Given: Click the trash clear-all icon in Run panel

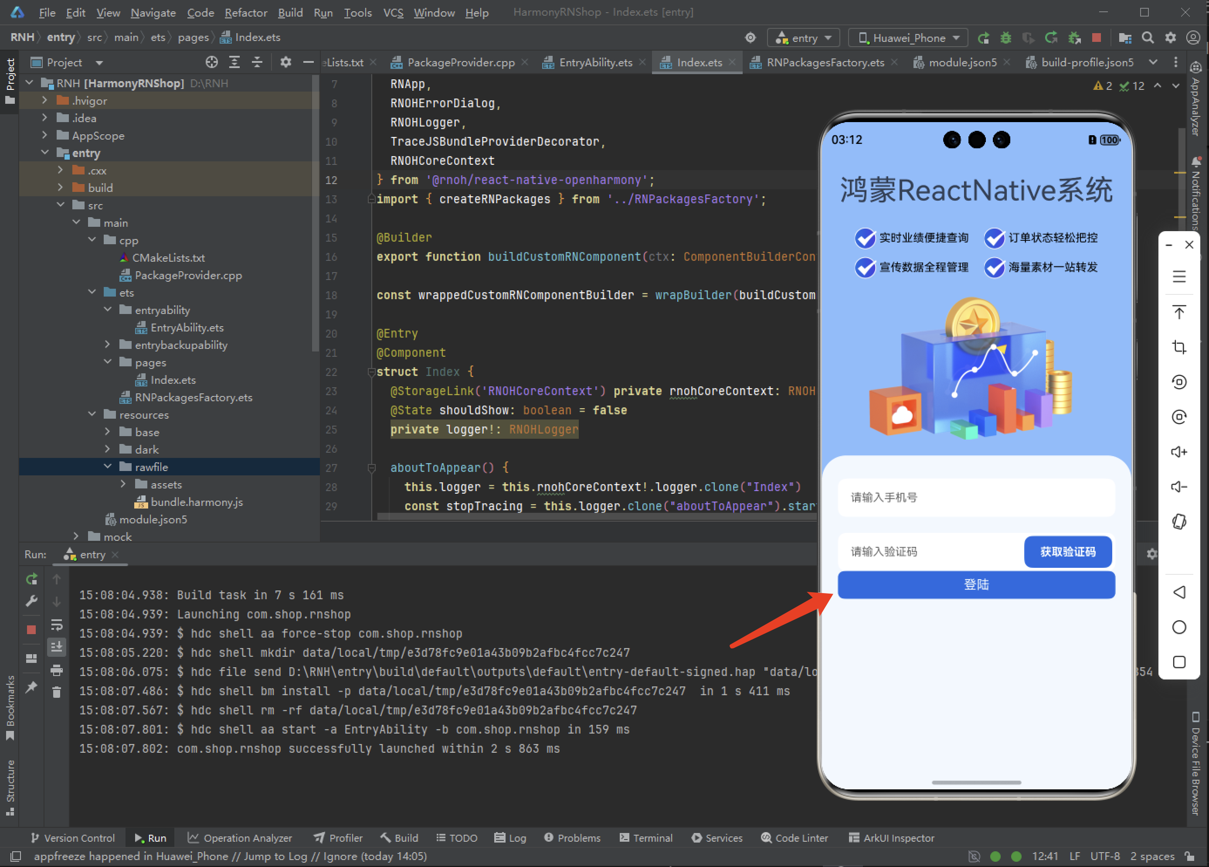Looking at the screenshot, I should [57, 693].
